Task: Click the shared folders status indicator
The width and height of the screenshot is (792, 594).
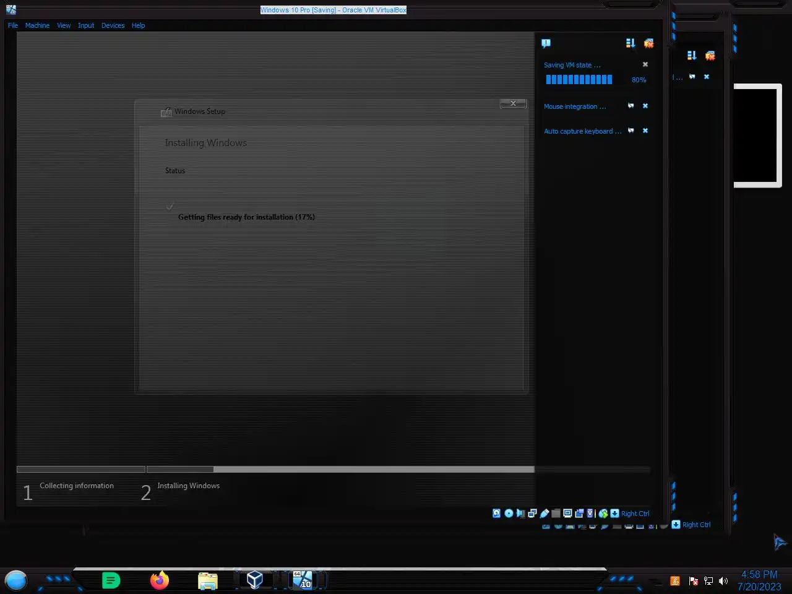Action: [556, 513]
